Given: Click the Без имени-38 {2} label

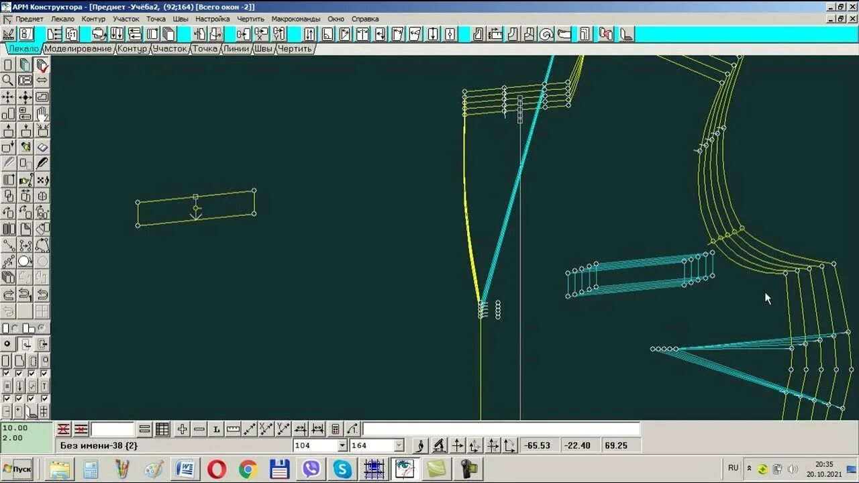Looking at the screenshot, I should [x=99, y=445].
